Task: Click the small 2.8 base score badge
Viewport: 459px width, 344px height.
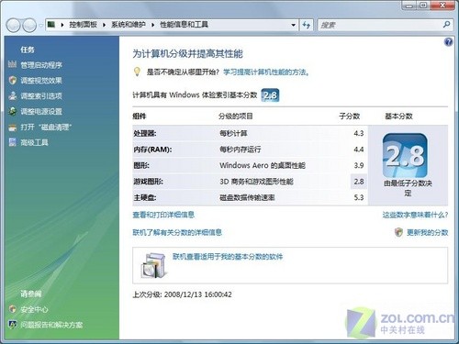Action: point(270,95)
